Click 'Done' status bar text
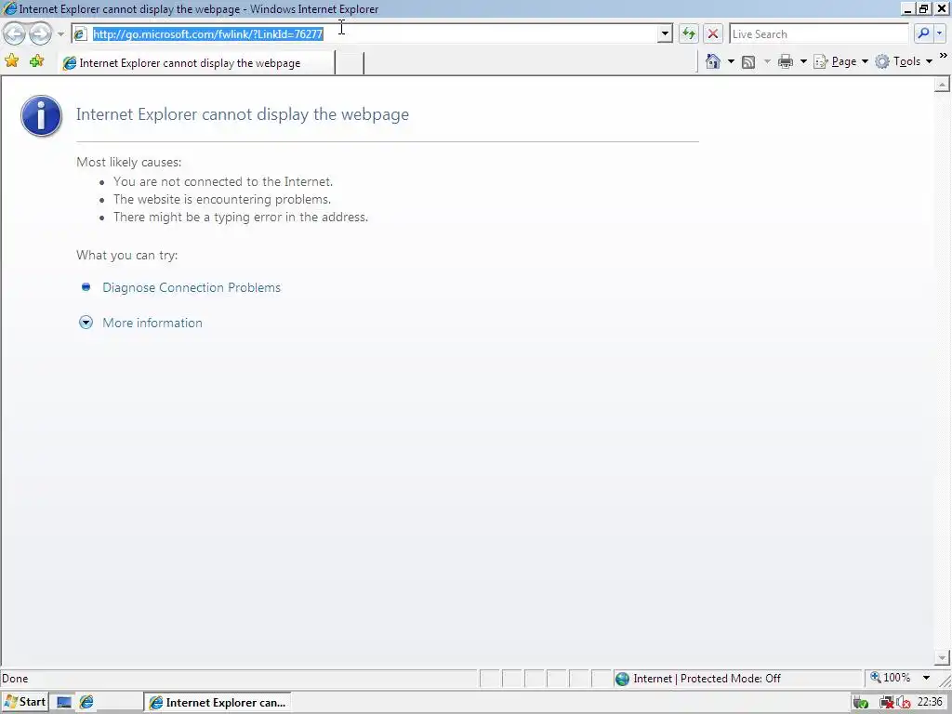Viewport: 952px width, 714px height. [15, 679]
